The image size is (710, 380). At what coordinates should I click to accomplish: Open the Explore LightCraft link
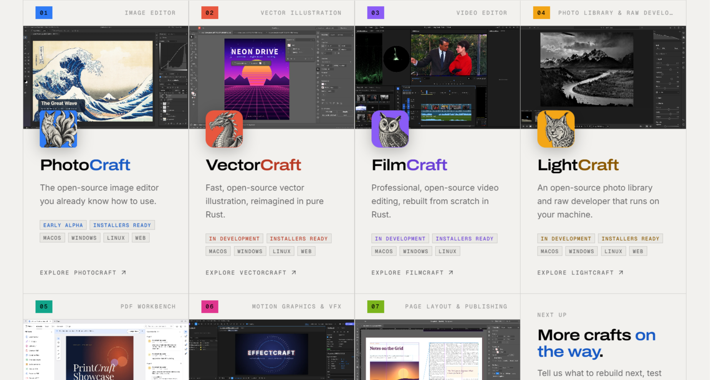tap(580, 273)
